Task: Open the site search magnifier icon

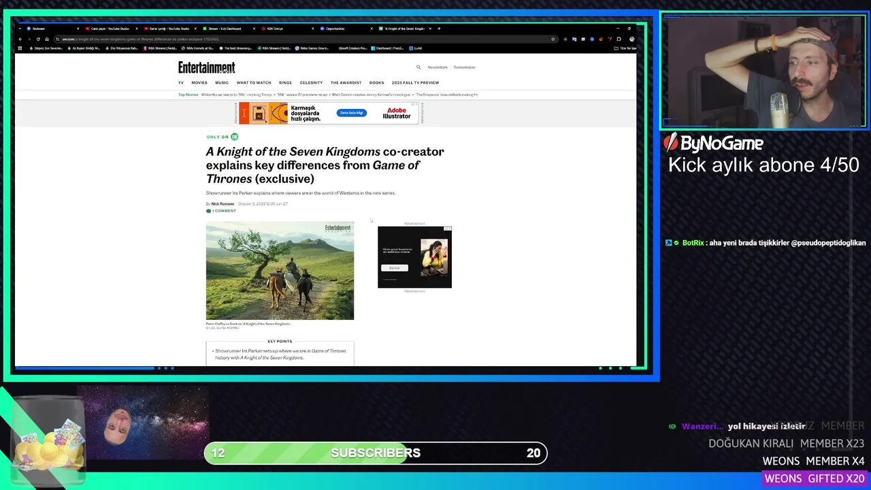Action: 418,67
